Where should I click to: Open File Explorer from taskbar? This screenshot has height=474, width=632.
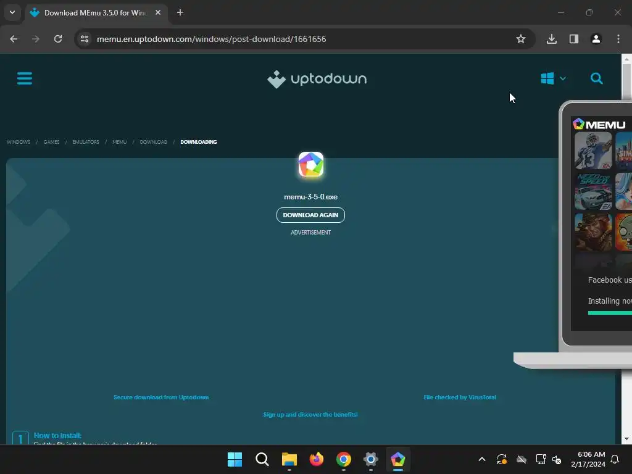click(x=289, y=459)
